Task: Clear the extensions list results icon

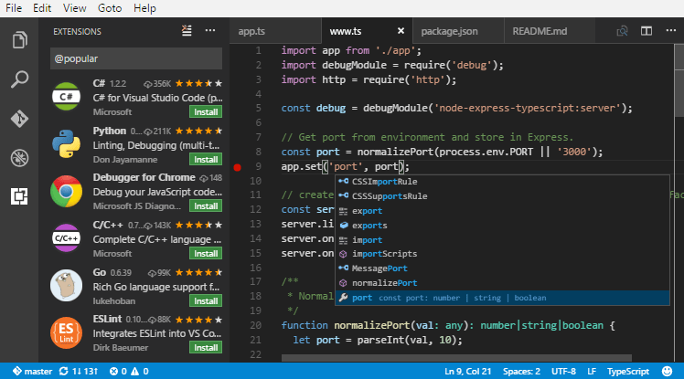Action: pos(186,31)
